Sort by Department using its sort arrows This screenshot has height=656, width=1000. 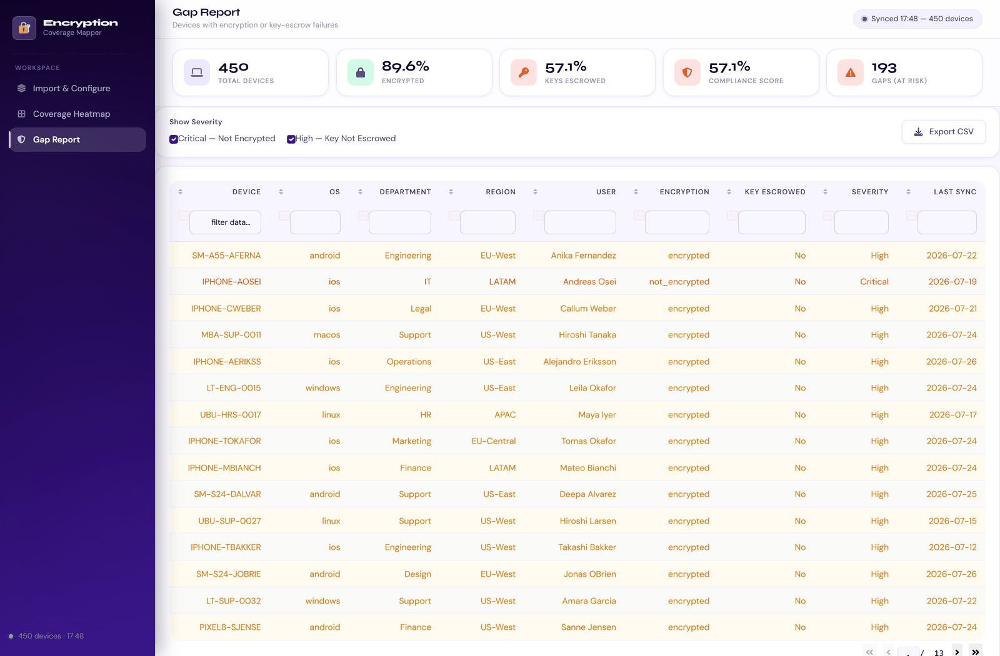361,192
